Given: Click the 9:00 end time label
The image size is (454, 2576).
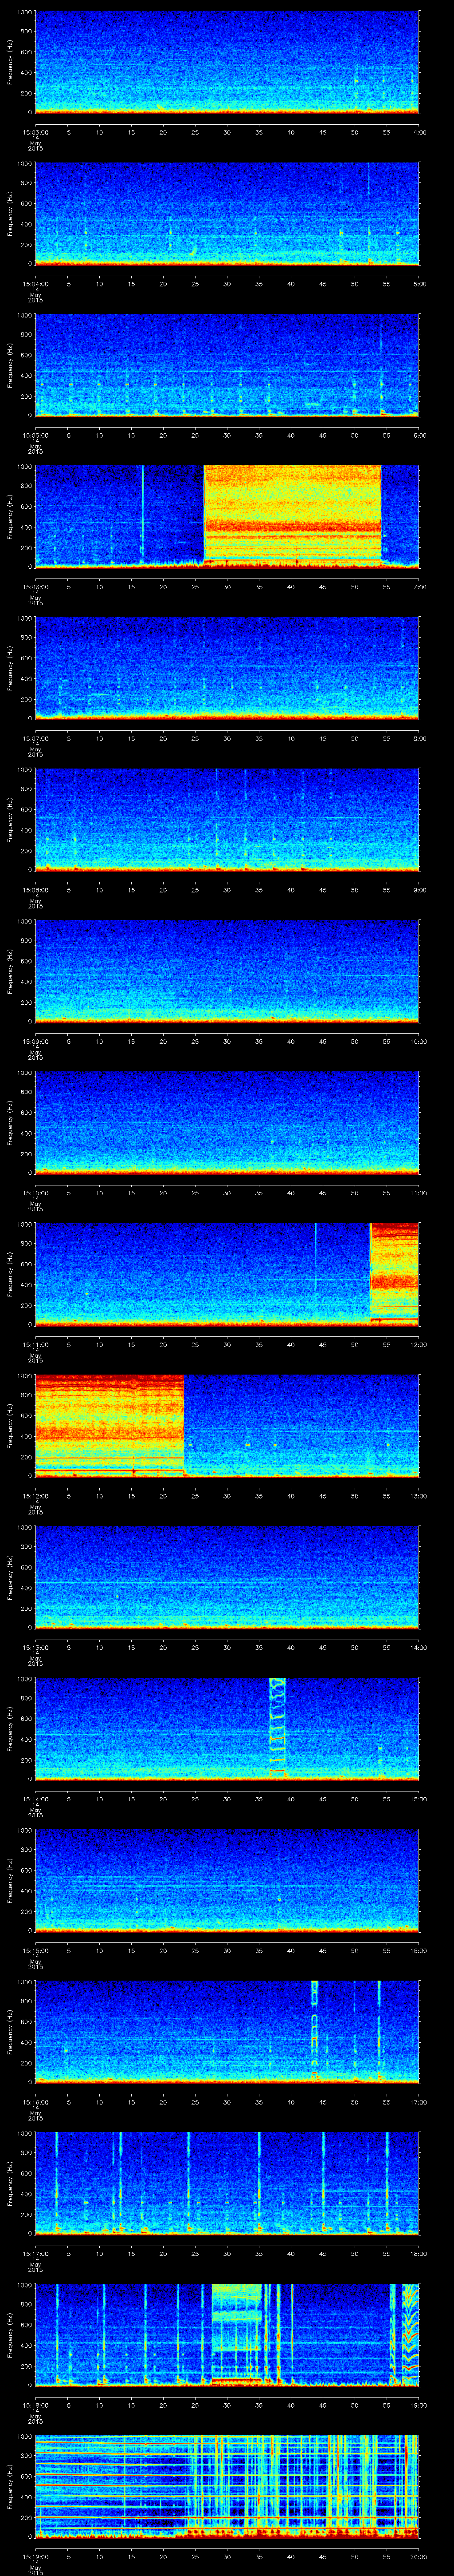Looking at the screenshot, I should pyautogui.click(x=419, y=890).
